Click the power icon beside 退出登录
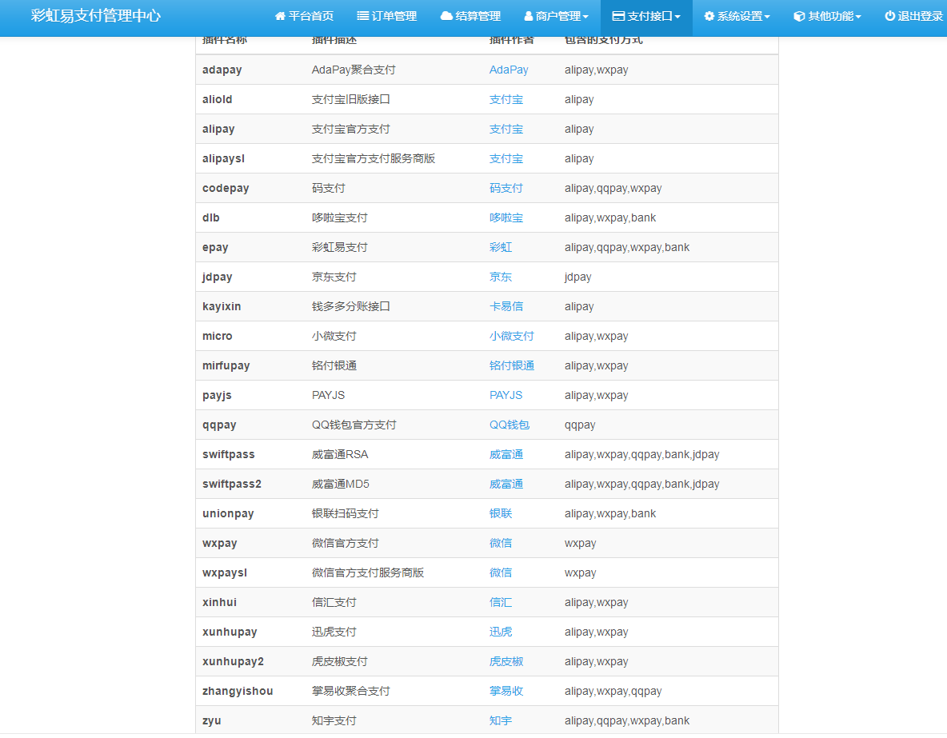Screen dimensions: 947x738 (x=889, y=16)
